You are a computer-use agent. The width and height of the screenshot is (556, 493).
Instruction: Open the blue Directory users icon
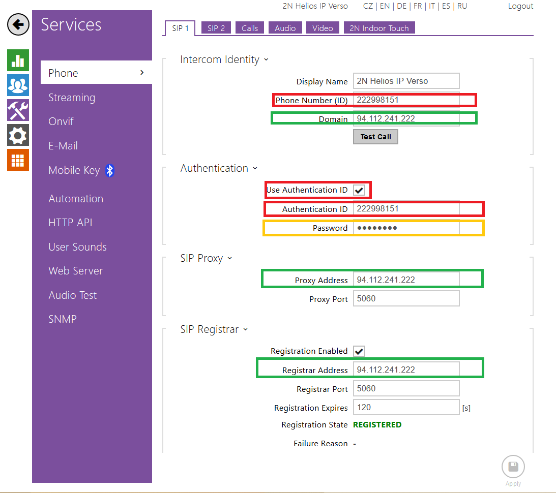[18, 85]
